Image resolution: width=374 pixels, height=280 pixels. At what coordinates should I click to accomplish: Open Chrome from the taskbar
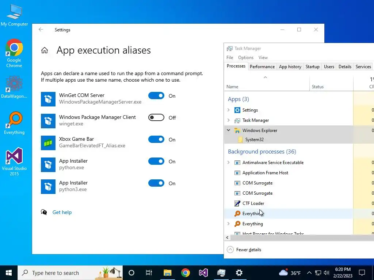[x=185, y=273]
